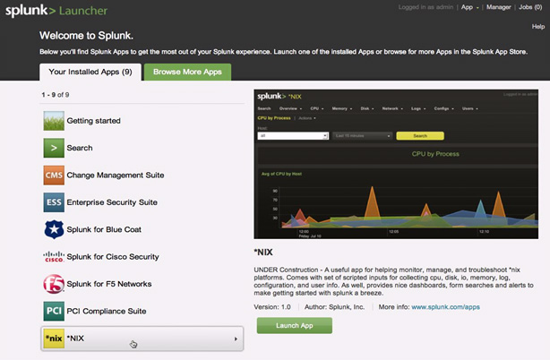
Task: Select Change Management Suite entry
Action: pyautogui.click(x=116, y=176)
